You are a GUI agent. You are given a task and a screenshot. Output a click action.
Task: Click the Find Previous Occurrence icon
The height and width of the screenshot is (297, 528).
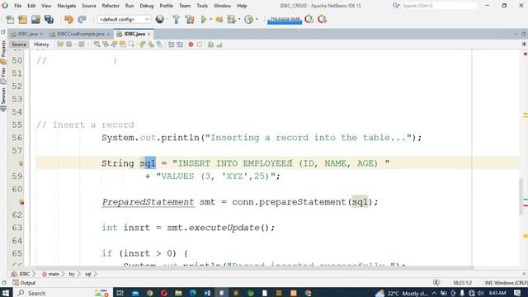pyautogui.click(x=106, y=45)
